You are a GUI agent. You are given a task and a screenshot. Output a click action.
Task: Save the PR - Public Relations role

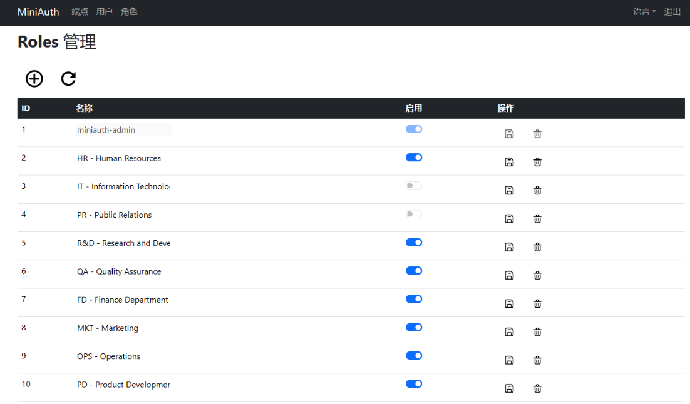point(509,218)
